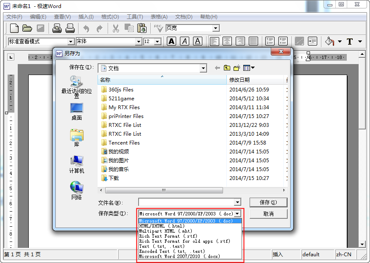370x263 pixels.
Task: Open the highlight color dropdown arrow
Action: 340,41
